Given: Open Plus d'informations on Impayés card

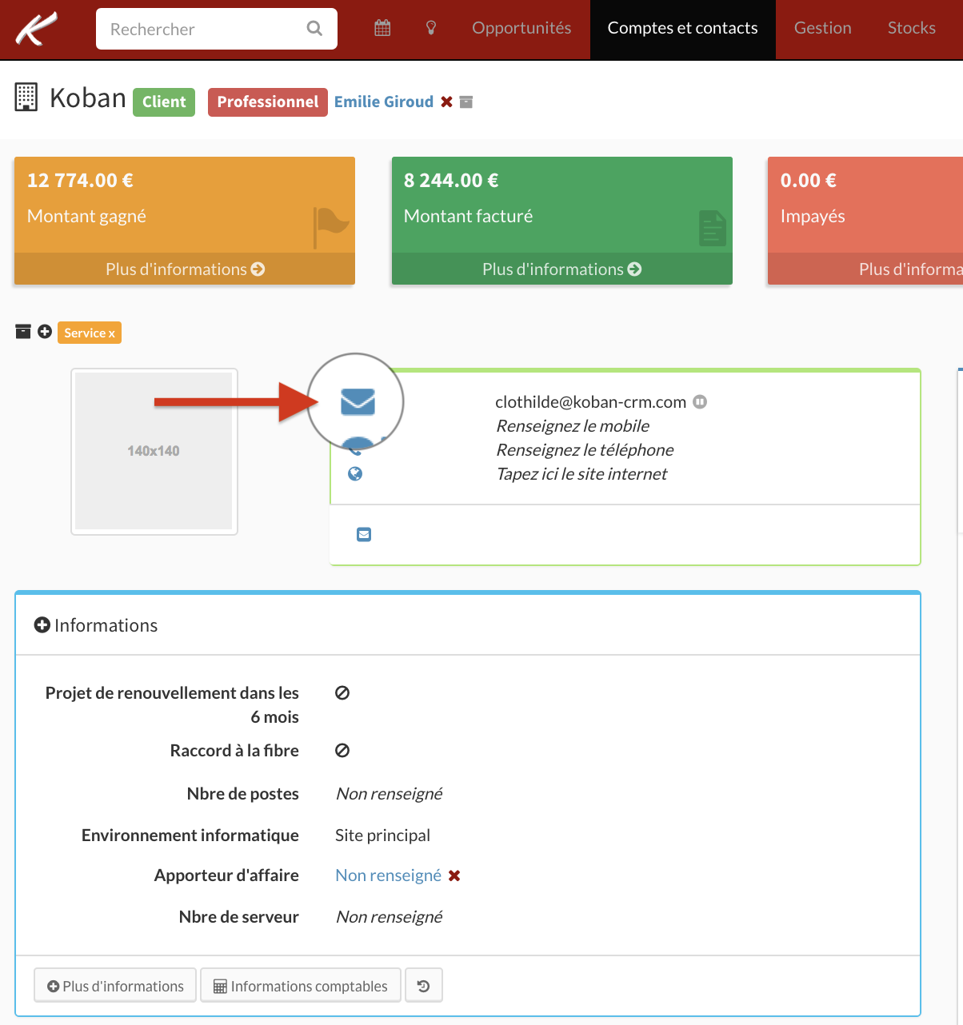Looking at the screenshot, I should point(865,269).
